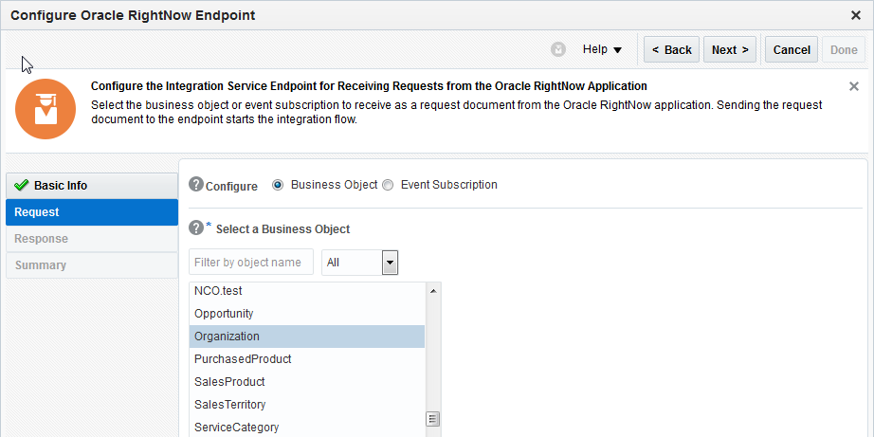Go to the Basic Info step

pos(92,186)
